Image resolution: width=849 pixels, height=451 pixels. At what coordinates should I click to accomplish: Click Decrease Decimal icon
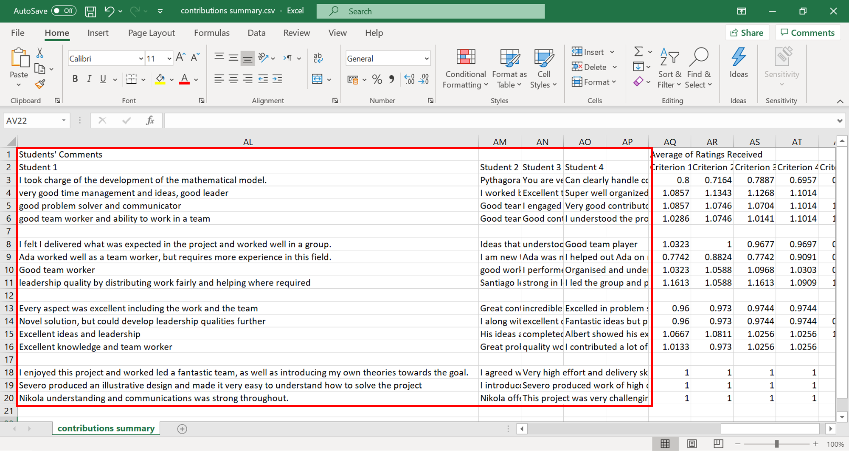pyautogui.click(x=424, y=79)
